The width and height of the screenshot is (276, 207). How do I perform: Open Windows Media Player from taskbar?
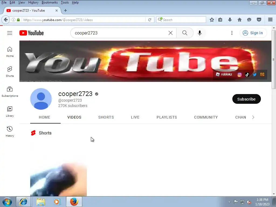pyautogui.click(x=57, y=202)
